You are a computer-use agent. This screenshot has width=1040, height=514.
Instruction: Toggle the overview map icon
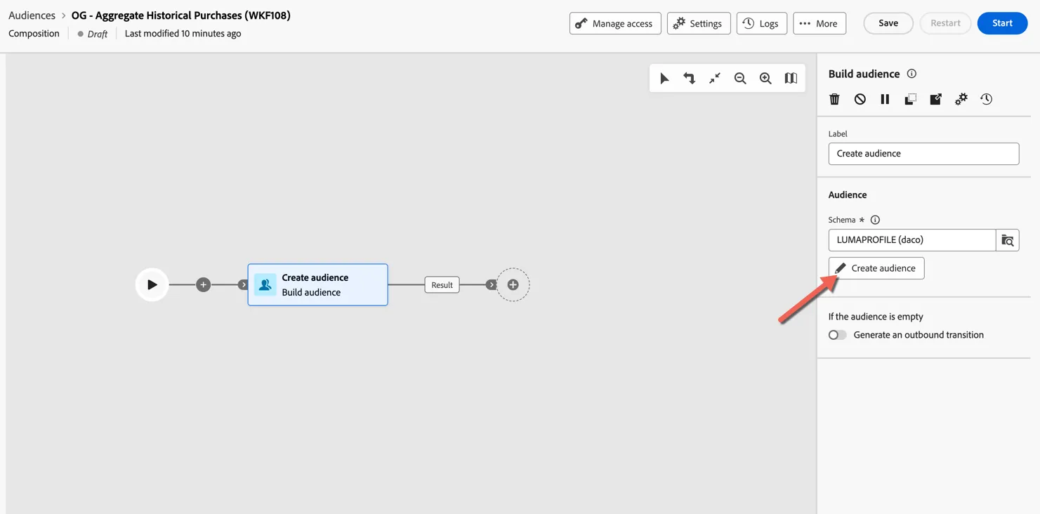(x=791, y=79)
